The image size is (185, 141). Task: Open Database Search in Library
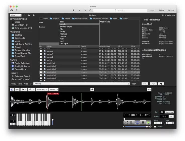[22, 76]
